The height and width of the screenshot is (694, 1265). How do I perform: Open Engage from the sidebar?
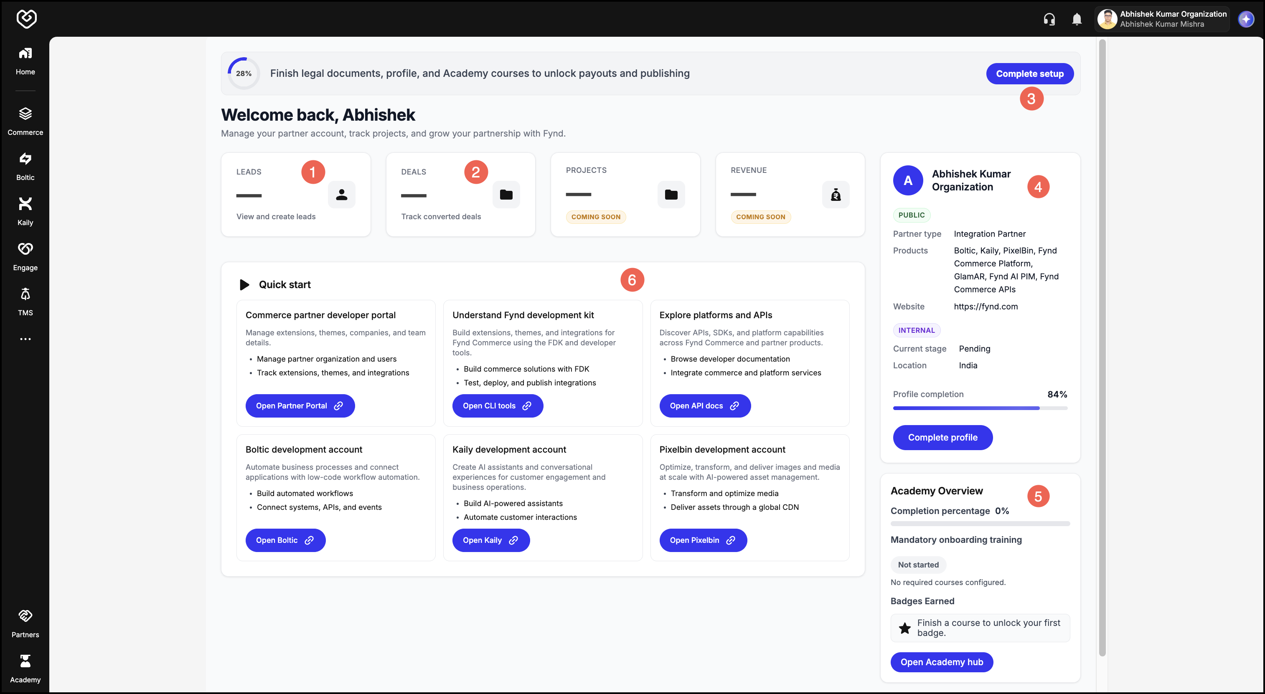point(25,257)
